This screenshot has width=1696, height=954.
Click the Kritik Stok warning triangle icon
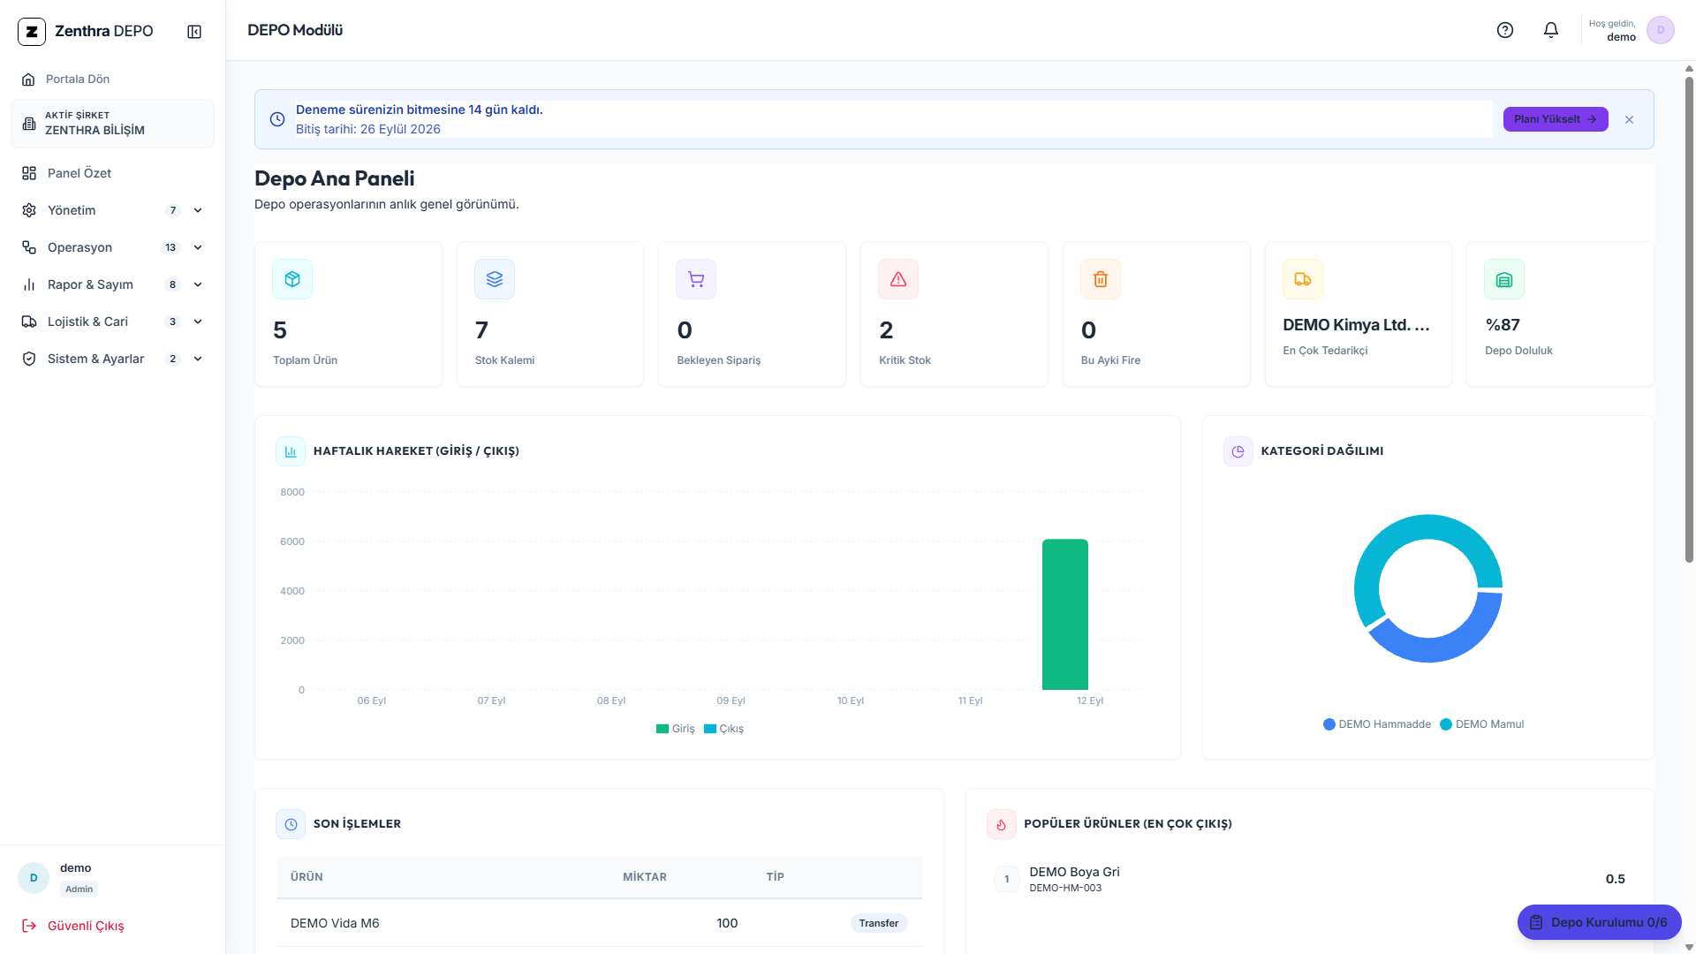(898, 279)
